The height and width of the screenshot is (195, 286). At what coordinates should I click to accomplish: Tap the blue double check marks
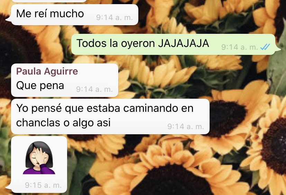(265, 47)
